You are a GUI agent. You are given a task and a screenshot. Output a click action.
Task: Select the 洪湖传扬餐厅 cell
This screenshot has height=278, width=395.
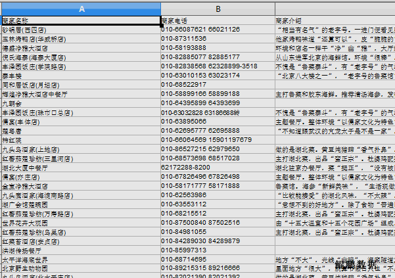point(81,250)
